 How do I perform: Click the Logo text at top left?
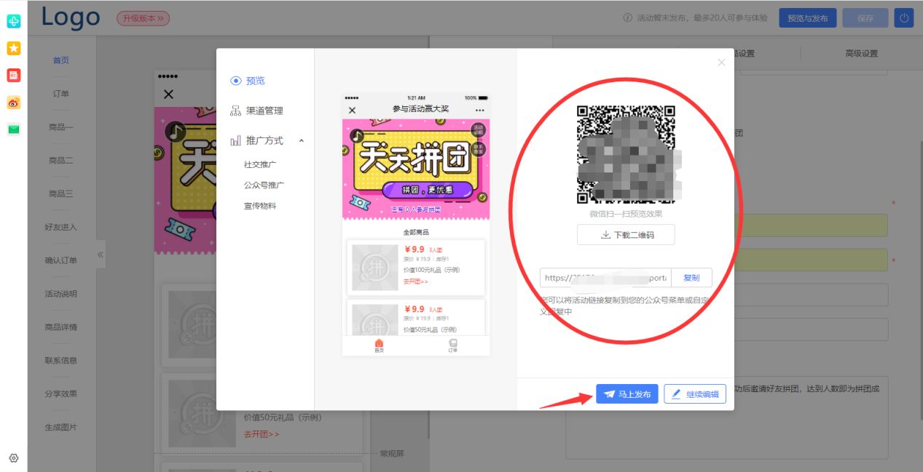coord(71,17)
